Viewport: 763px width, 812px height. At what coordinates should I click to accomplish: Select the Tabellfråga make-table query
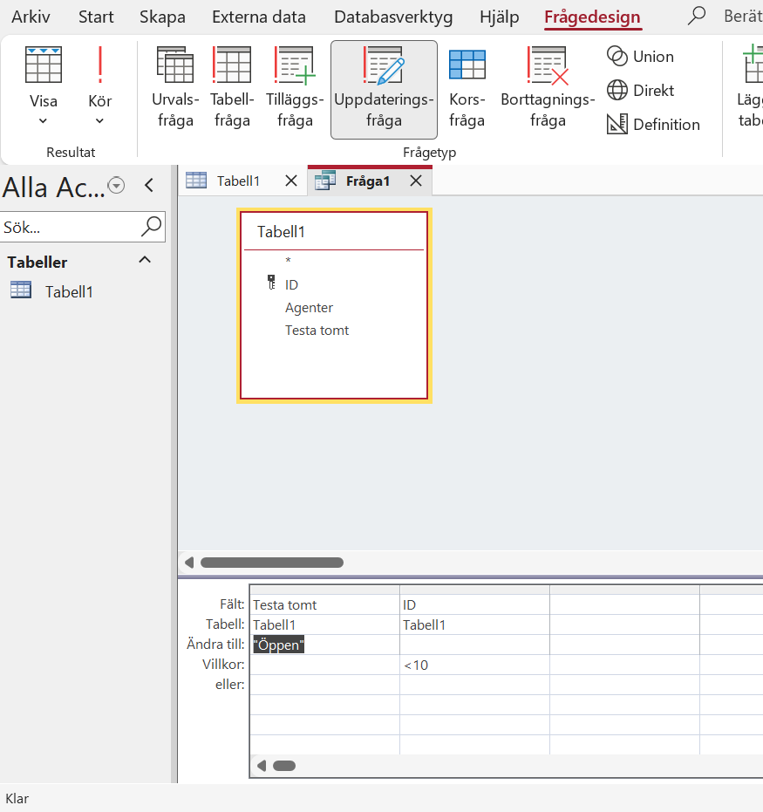[x=232, y=87]
